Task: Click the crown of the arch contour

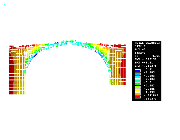Action: (70, 42)
